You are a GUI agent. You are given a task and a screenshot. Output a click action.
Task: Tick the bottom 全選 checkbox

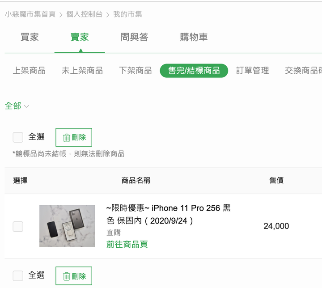click(18, 275)
